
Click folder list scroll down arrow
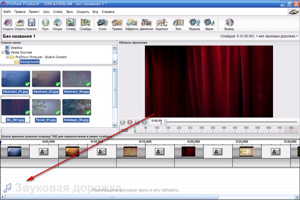pos(114,61)
